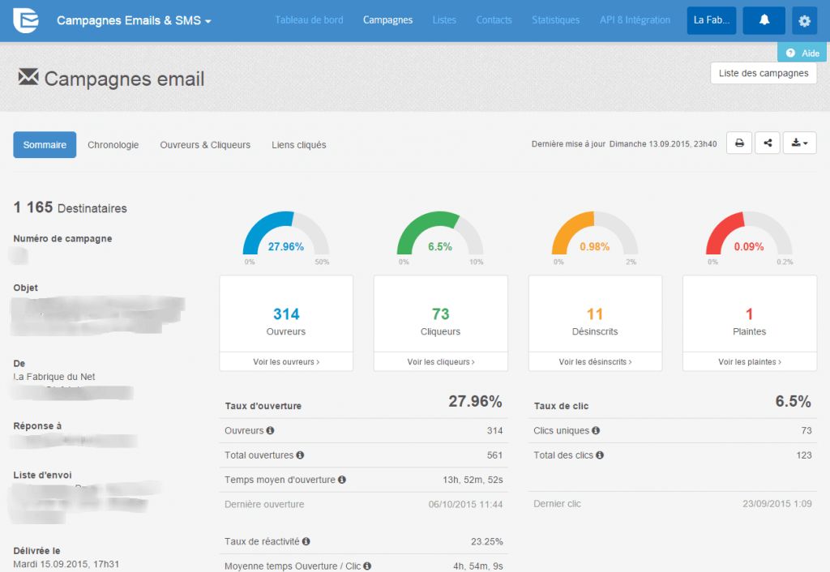
Task: Open the Aide help tab
Action: pos(802,53)
